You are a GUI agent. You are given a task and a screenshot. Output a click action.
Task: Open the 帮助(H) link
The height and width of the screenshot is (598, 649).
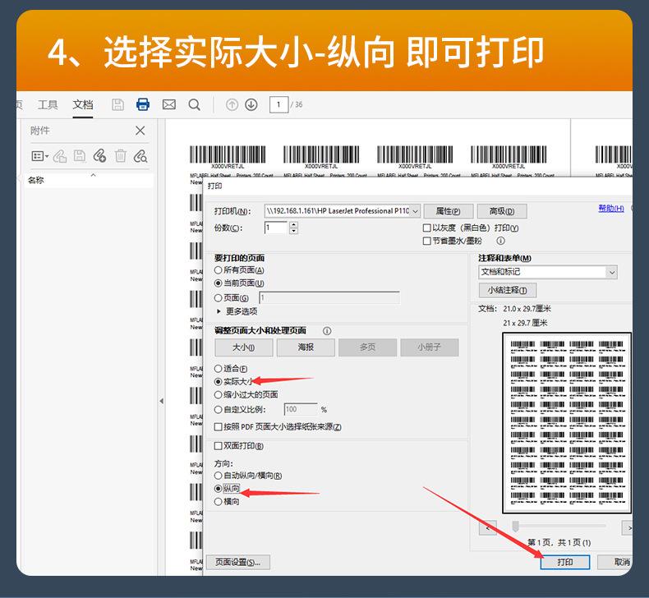click(x=611, y=208)
